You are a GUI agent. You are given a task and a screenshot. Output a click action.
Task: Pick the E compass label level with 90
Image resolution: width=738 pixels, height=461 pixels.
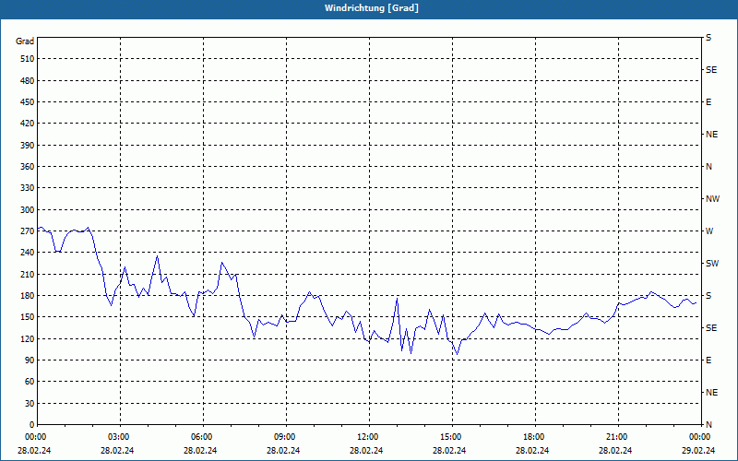[708, 361]
